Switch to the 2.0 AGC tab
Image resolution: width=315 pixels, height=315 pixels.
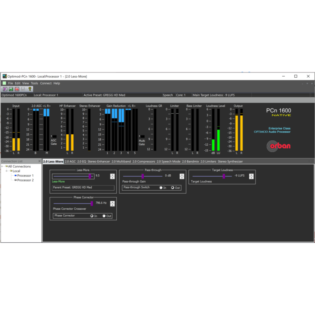coord(70,161)
